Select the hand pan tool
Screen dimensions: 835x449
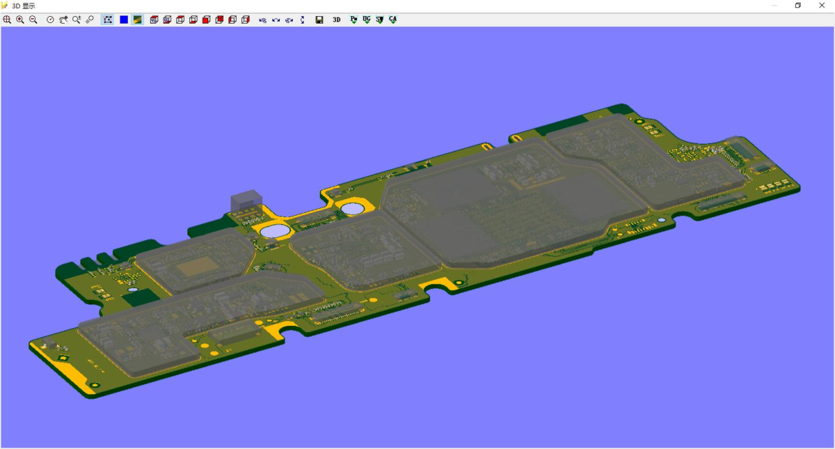point(63,19)
